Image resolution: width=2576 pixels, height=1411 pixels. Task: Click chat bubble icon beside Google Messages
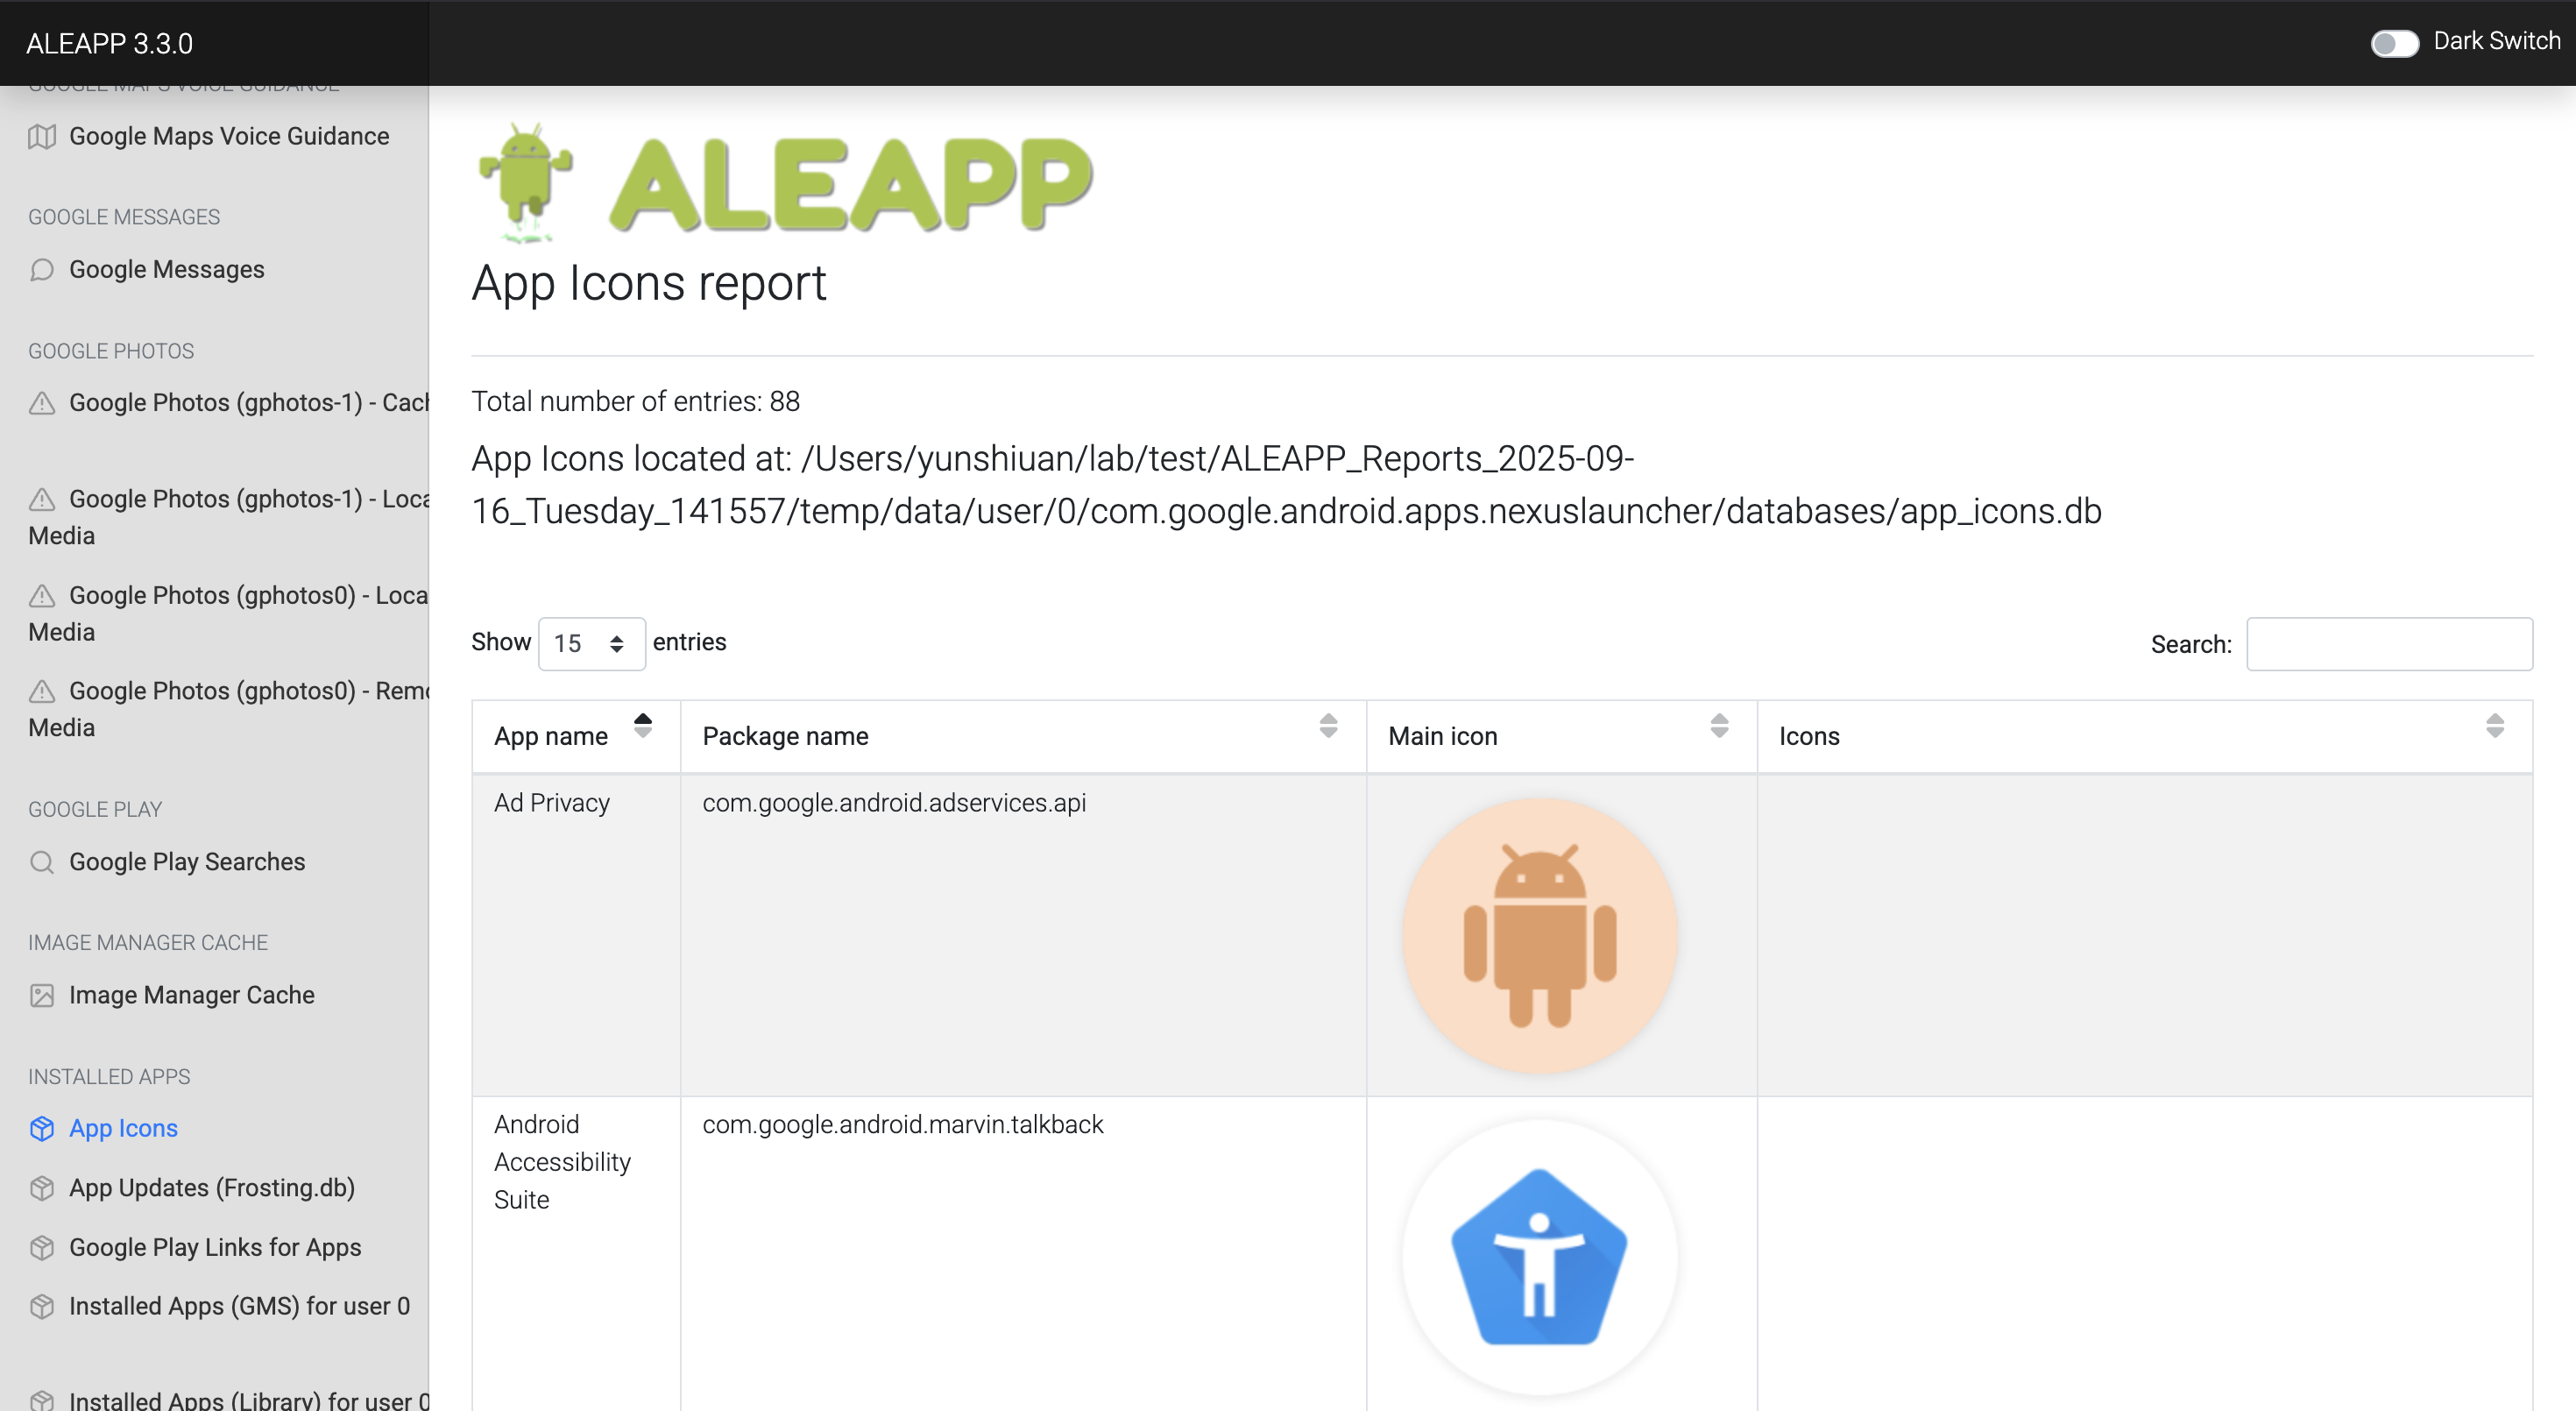coord(42,270)
